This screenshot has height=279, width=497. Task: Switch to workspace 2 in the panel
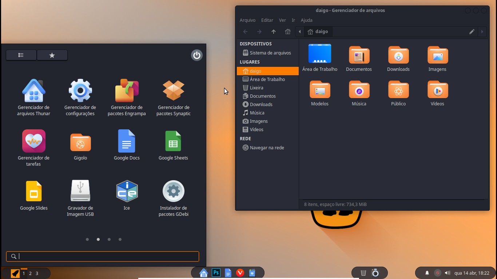coord(30,274)
